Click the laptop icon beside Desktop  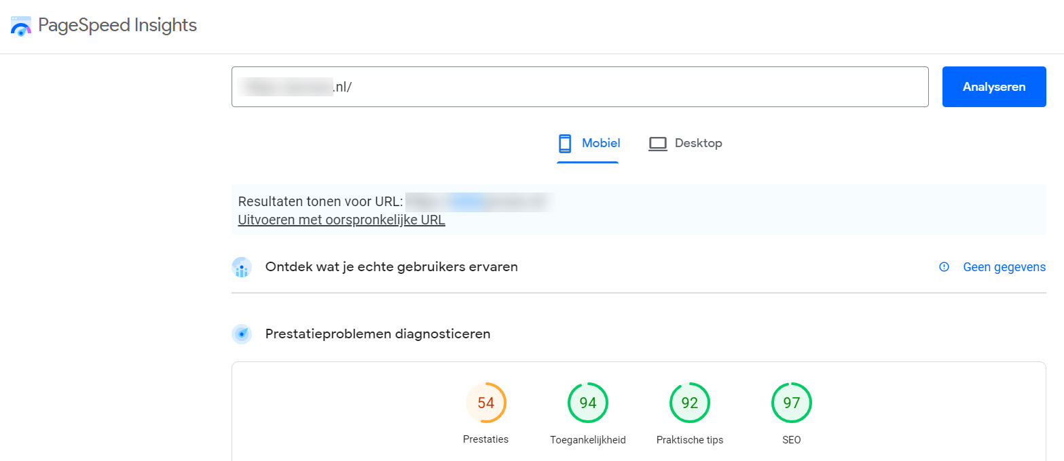[658, 144]
